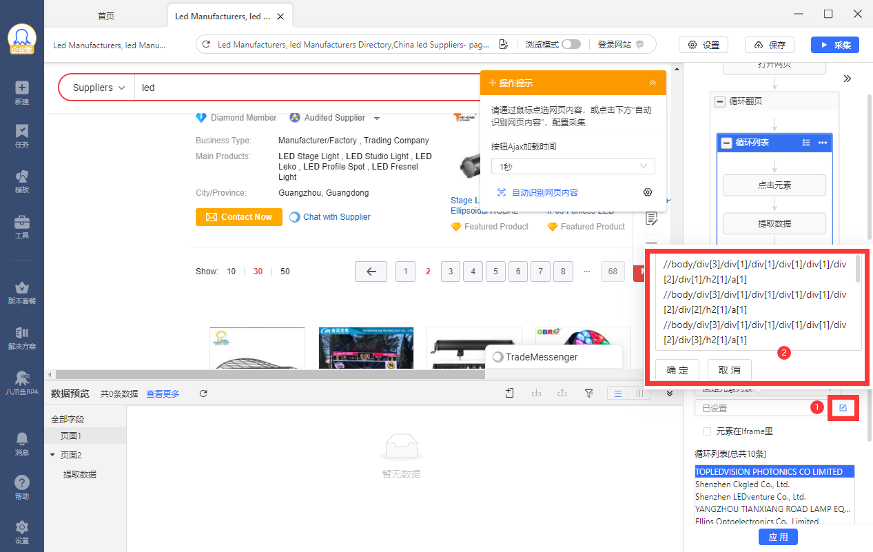Viewport: 873px width, 552px height.
Task: Open the 任务 tasks sidebar item
Action: pyautogui.click(x=22, y=136)
